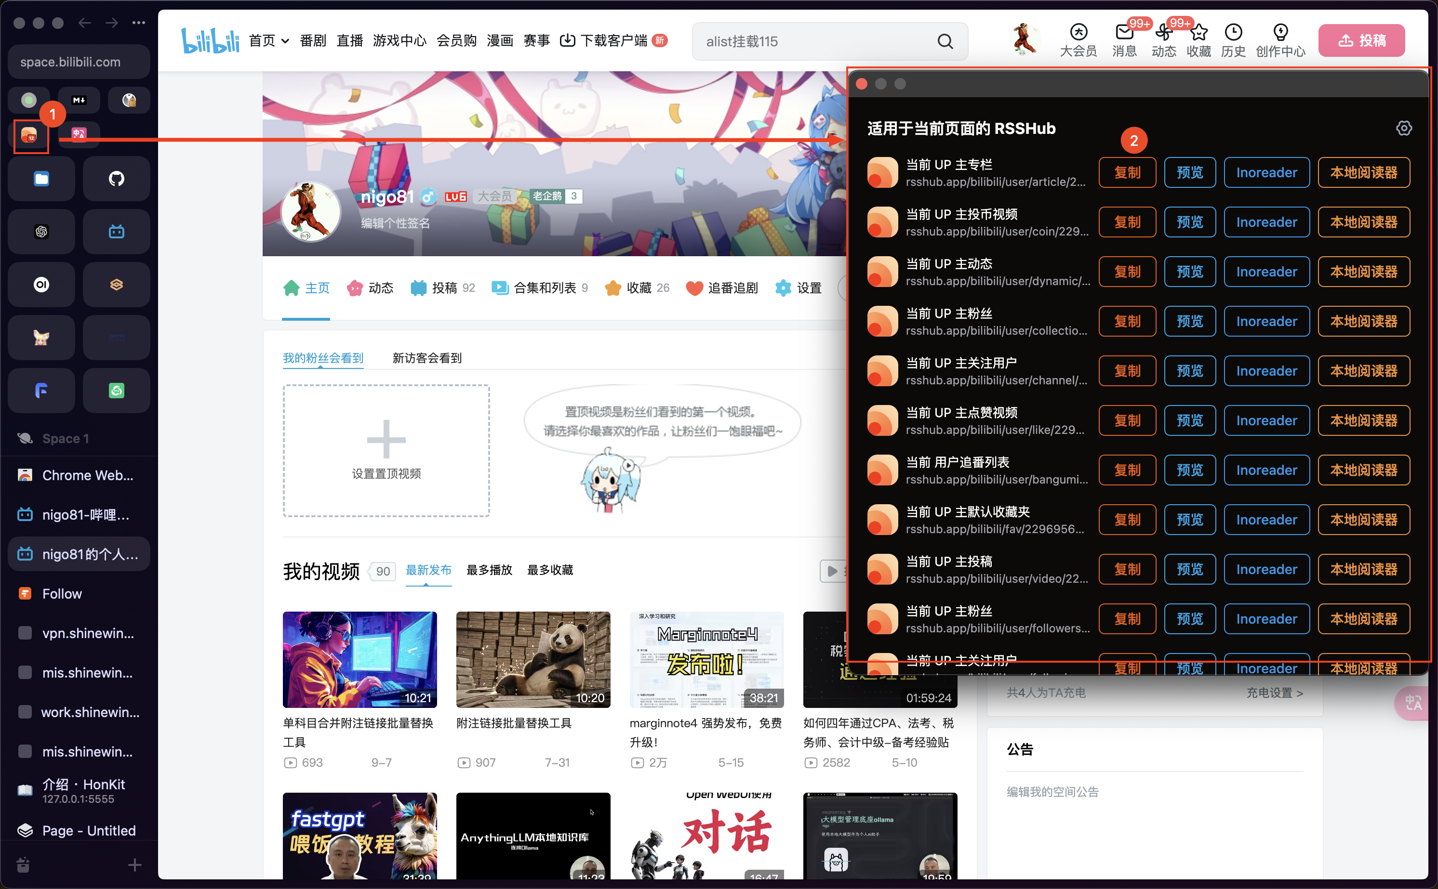The width and height of the screenshot is (1438, 889).
Task: Select the 设置 profile tab
Action: tap(798, 288)
